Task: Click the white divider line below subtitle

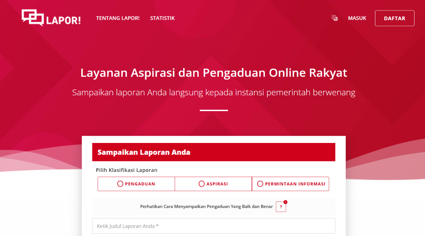Action: point(213,110)
